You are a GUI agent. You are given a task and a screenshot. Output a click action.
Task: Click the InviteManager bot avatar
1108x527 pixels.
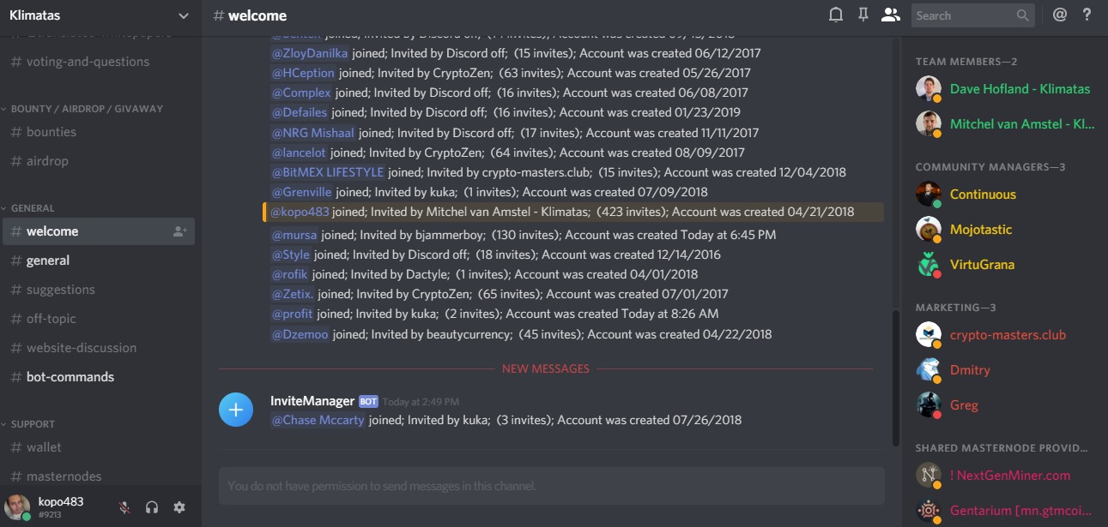tap(236, 410)
